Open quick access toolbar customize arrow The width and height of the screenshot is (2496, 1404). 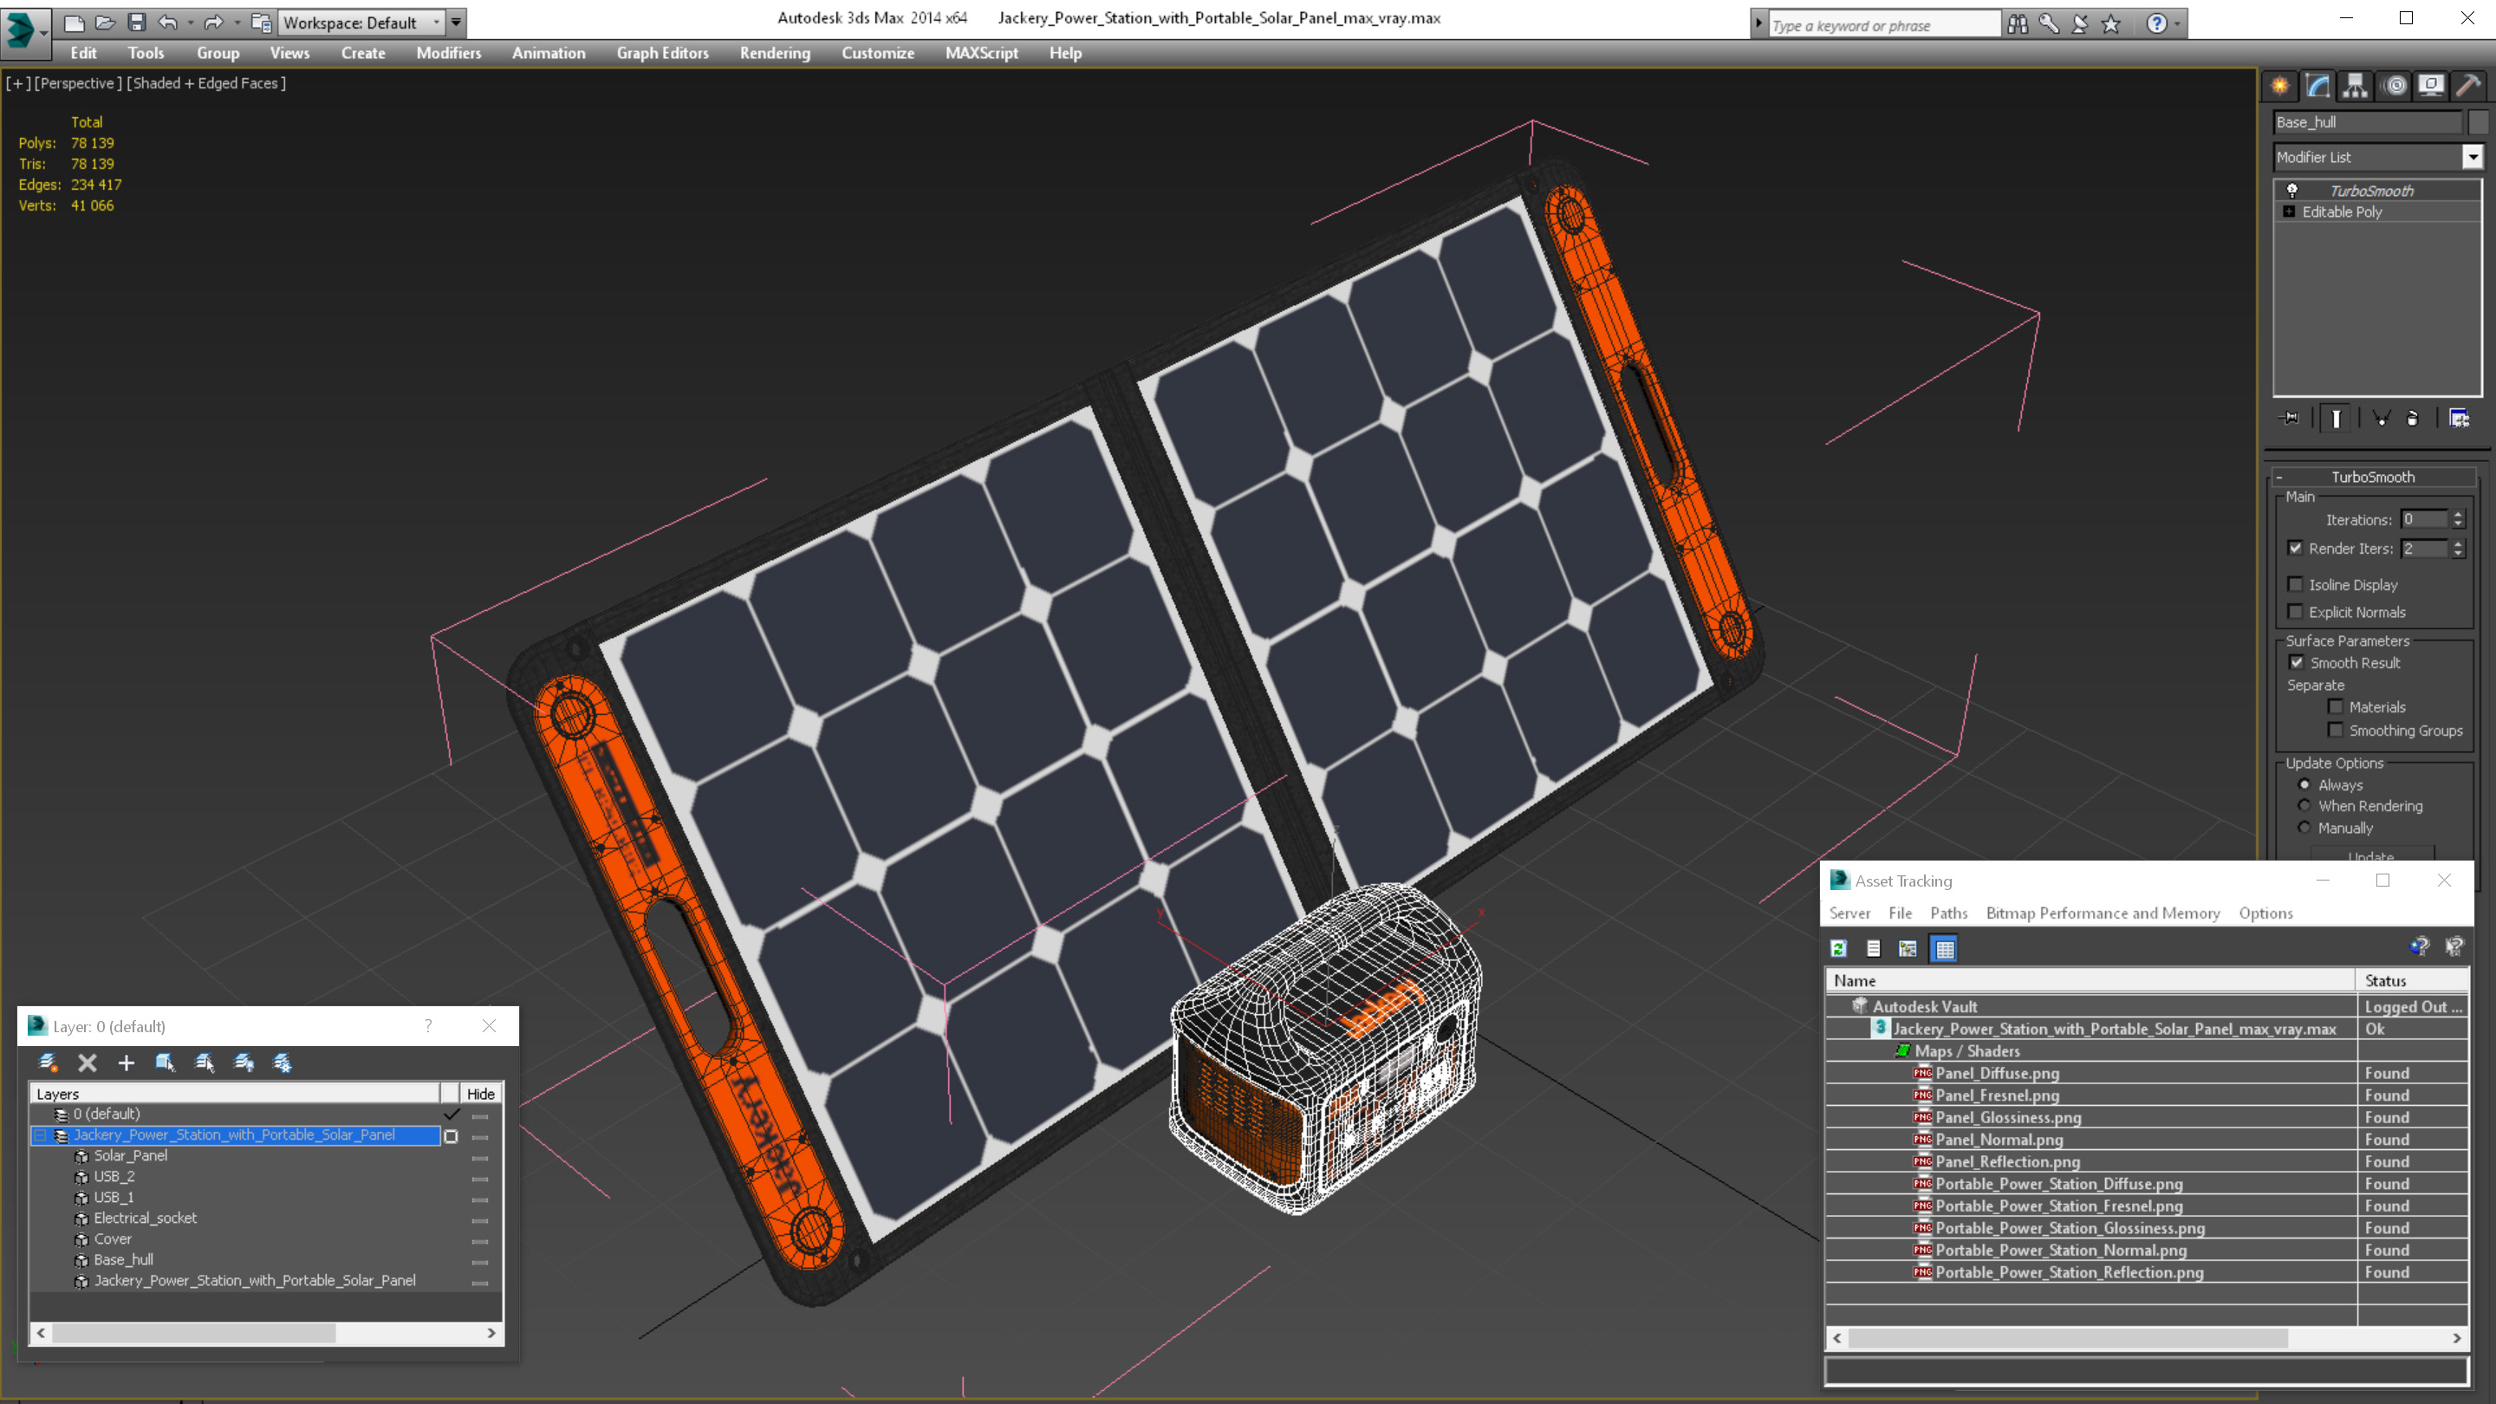pos(455,23)
